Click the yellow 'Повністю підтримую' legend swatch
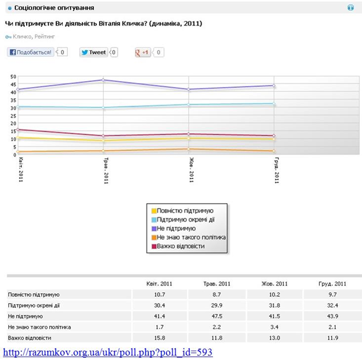The height and width of the screenshot is (359, 362). click(x=154, y=210)
